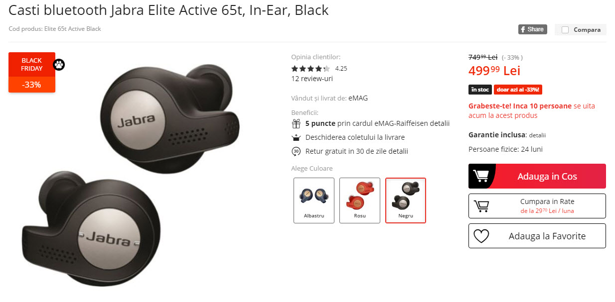The height and width of the screenshot is (302, 615).
Task: Click the 30-day return icon
Action: click(x=296, y=151)
